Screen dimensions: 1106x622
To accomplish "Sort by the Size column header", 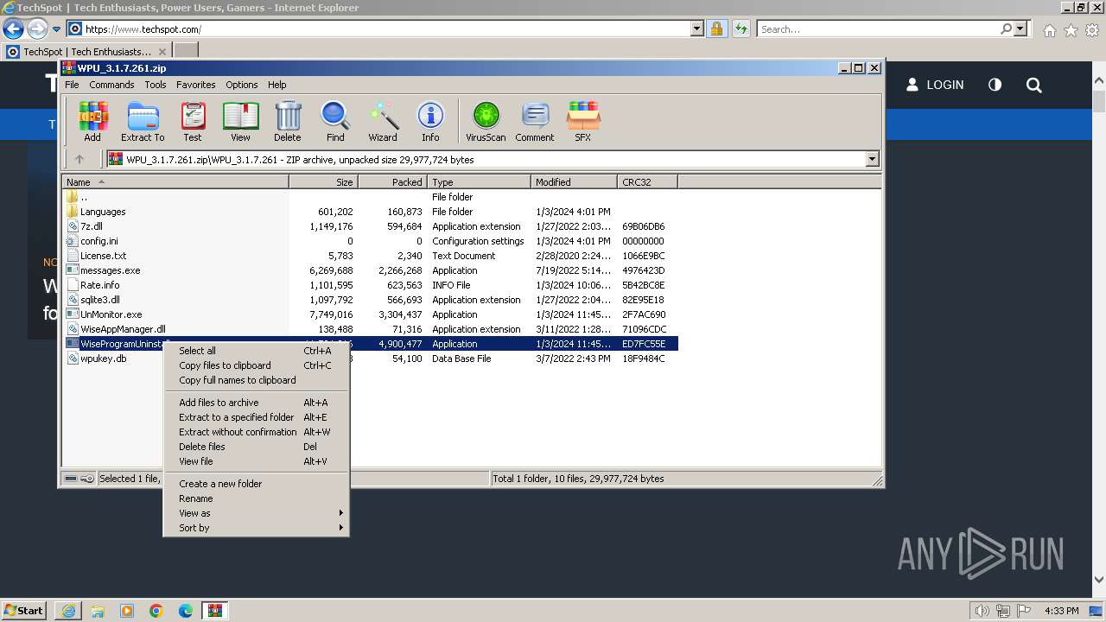I will point(323,182).
